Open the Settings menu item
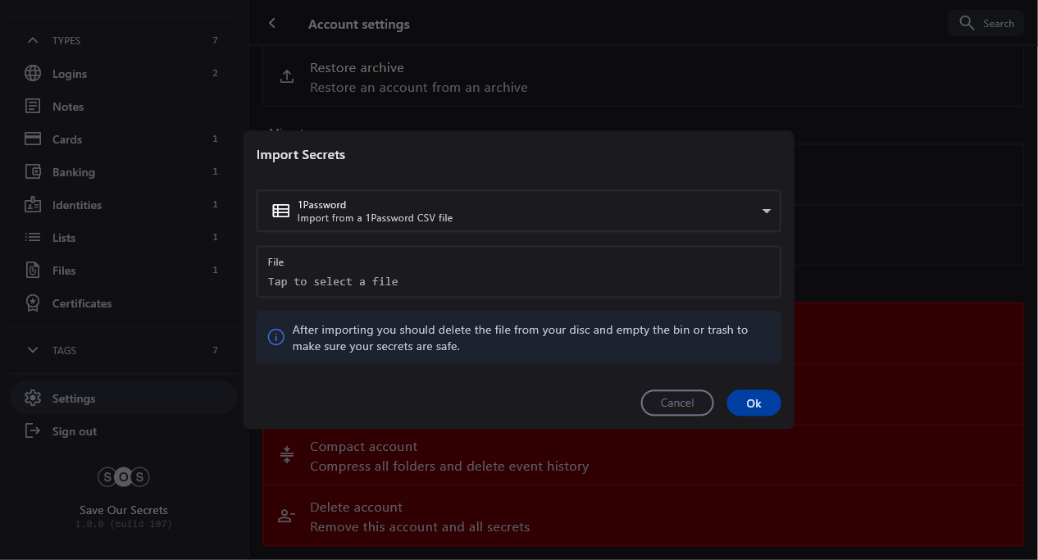 [74, 398]
